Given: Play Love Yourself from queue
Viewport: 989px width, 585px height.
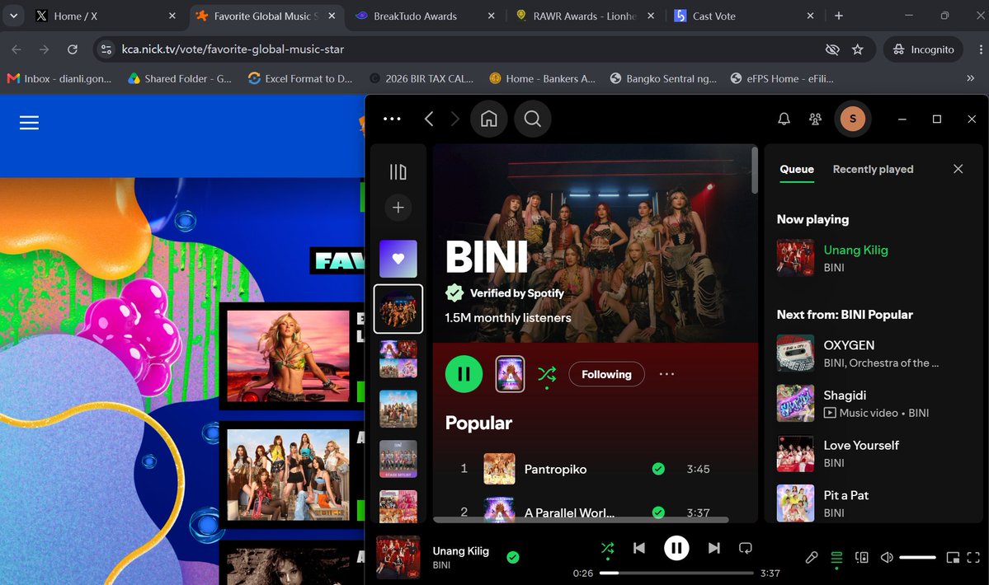Looking at the screenshot, I should click(874, 453).
